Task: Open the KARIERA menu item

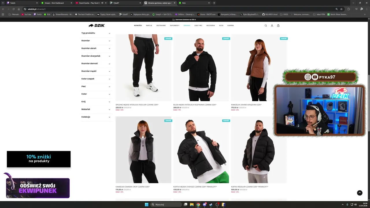Action: point(230,25)
